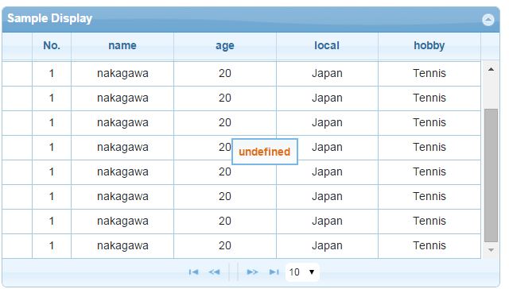Go to next page of grid

(x=252, y=272)
